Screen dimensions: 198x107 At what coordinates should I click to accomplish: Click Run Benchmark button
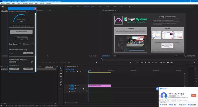[21, 32]
